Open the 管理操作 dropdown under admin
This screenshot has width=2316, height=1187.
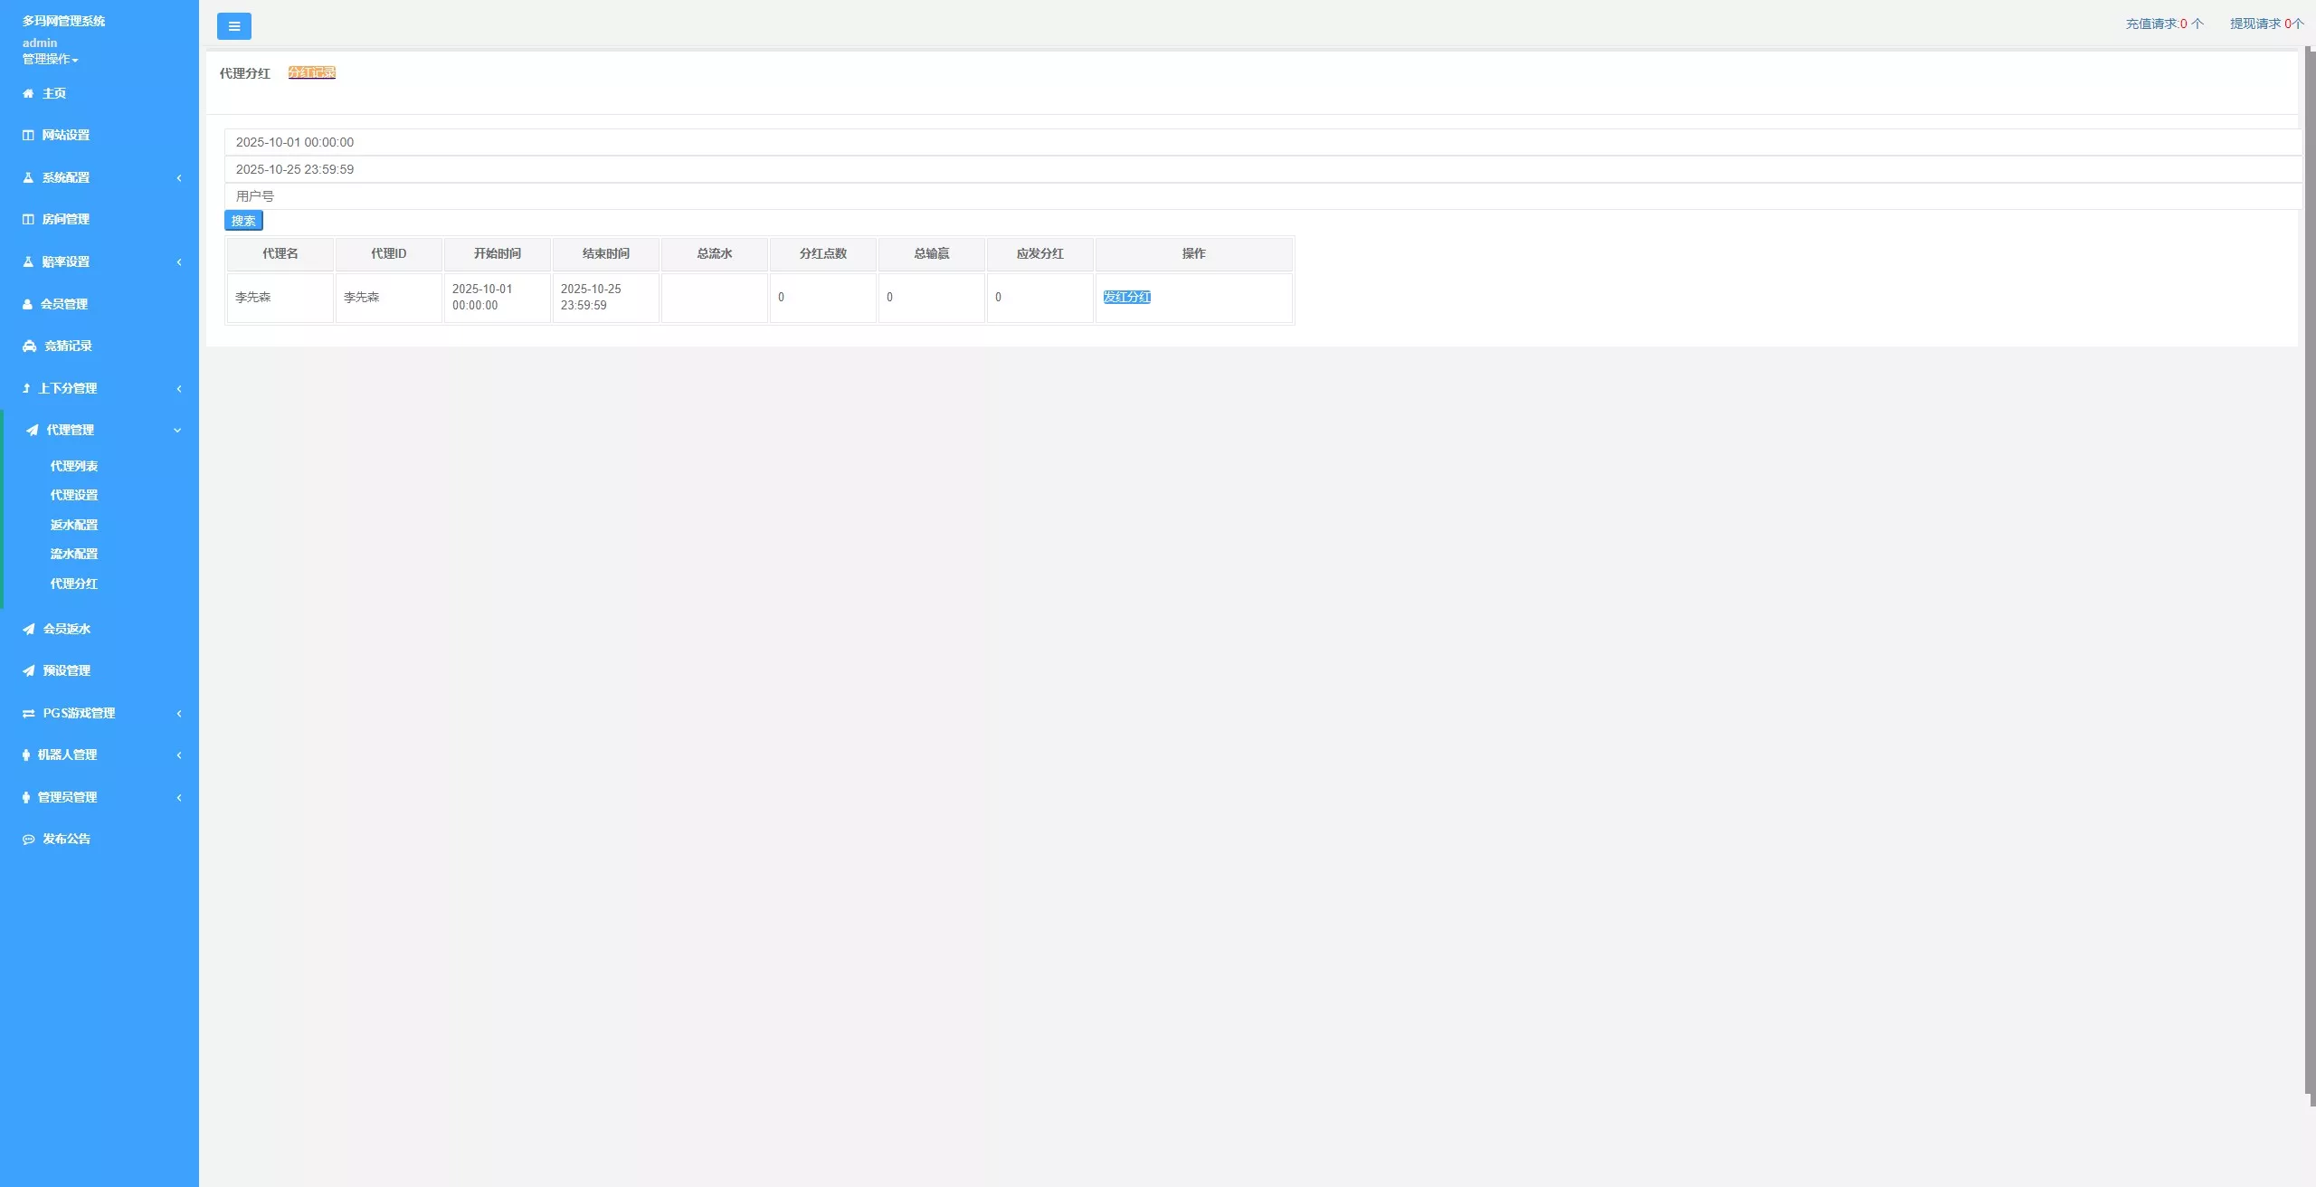tap(50, 59)
